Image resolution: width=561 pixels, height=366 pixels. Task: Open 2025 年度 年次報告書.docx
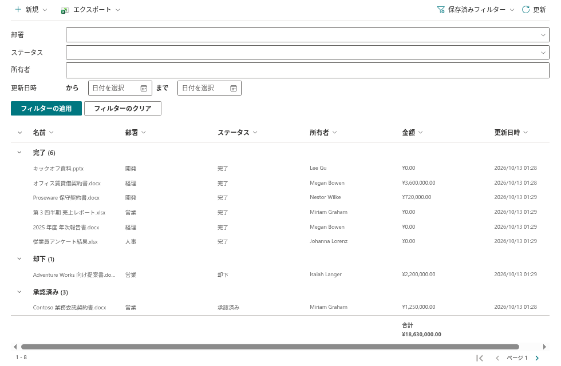point(66,228)
